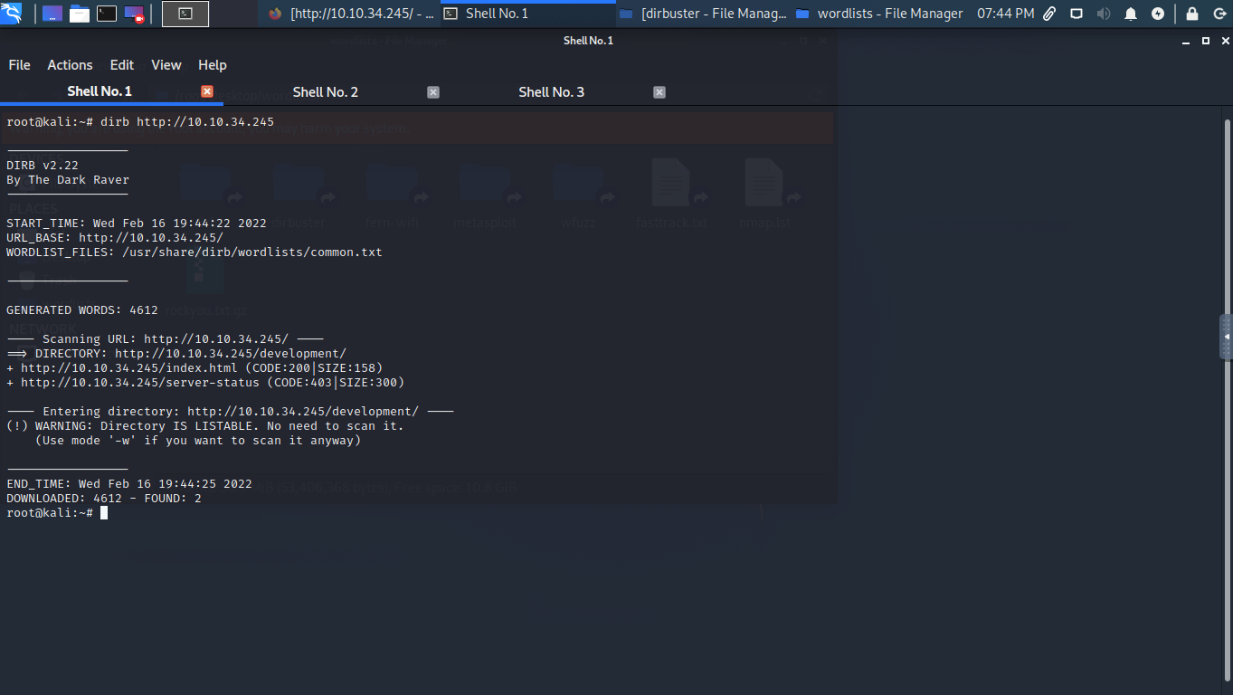
Task: Click the index.html CODE:200 result line
Action: pos(194,367)
